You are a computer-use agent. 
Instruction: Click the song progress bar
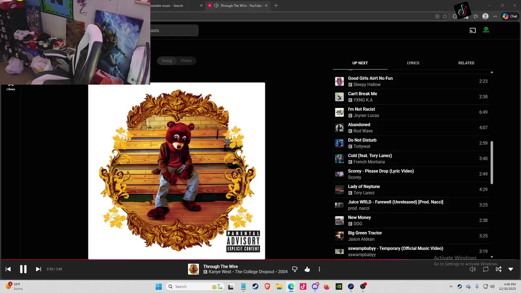click(x=260, y=259)
